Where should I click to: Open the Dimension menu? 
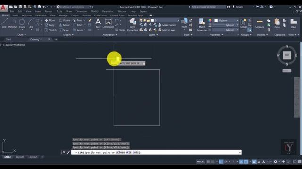[x=81, y=11]
